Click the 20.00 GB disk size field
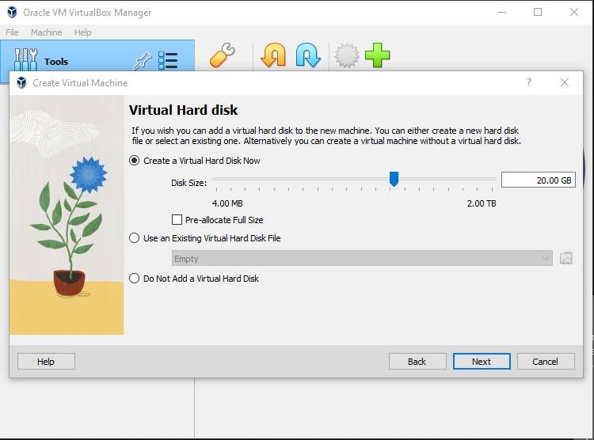594x440 pixels. (539, 180)
